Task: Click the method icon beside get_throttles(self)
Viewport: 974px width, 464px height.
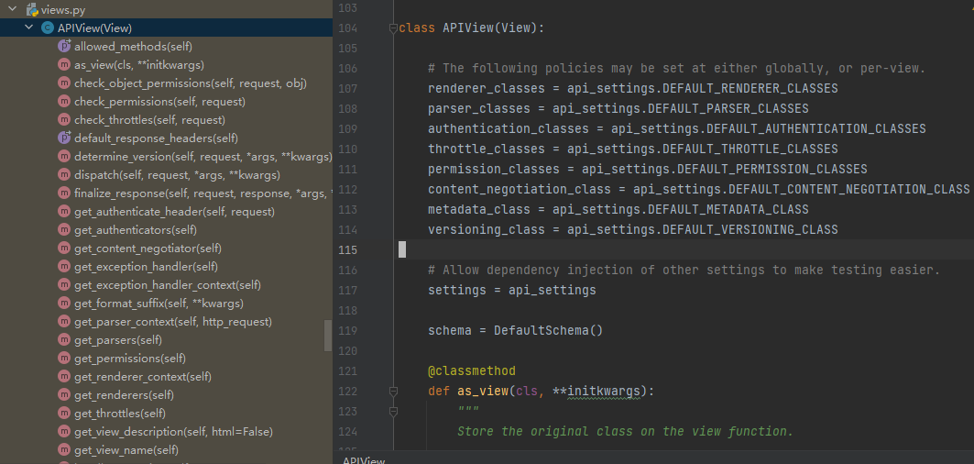Action: click(x=64, y=413)
